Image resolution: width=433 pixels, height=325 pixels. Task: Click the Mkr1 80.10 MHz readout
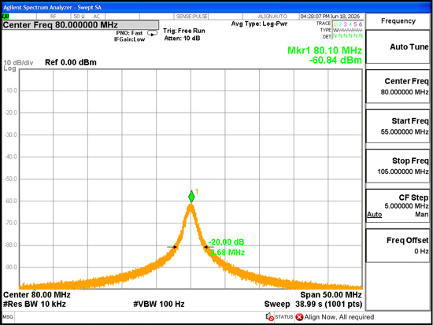tap(324, 50)
